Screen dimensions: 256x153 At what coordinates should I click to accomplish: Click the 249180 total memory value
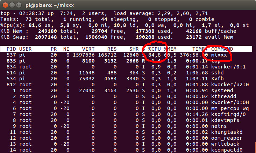(x=47, y=31)
